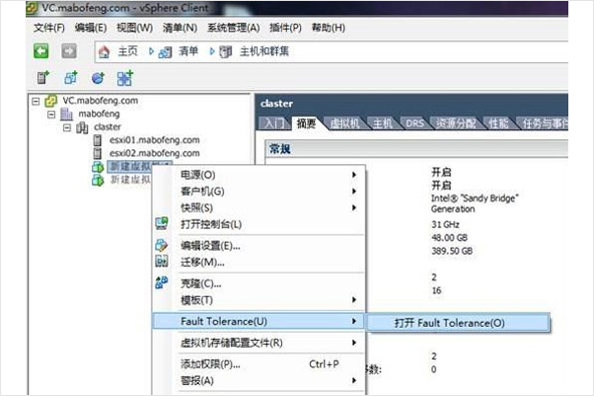The height and width of the screenshot is (396, 594).
Task: Click the claster cluster icon in tree
Action: pyautogui.click(x=82, y=127)
